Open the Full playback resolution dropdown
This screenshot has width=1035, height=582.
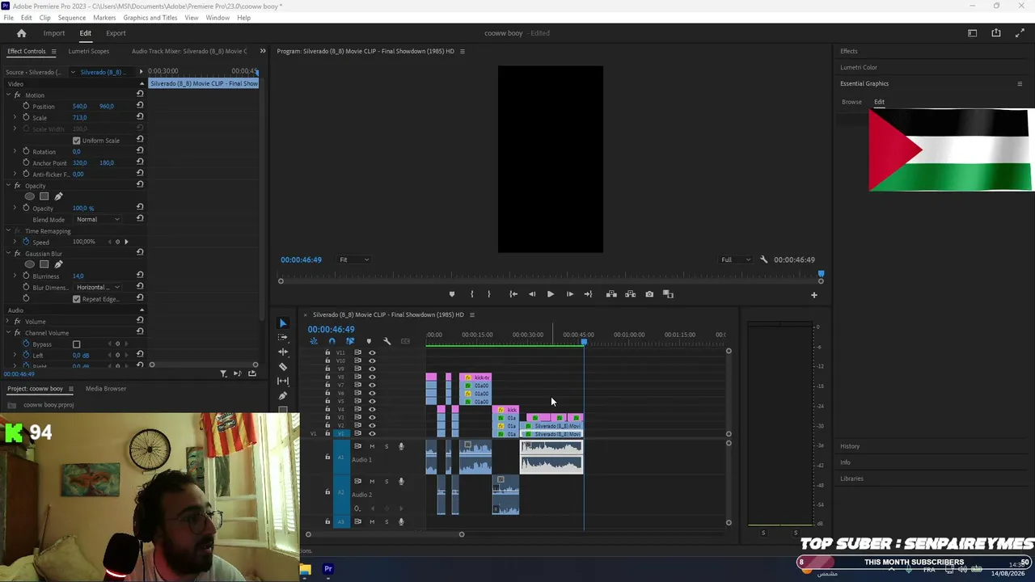(736, 259)
